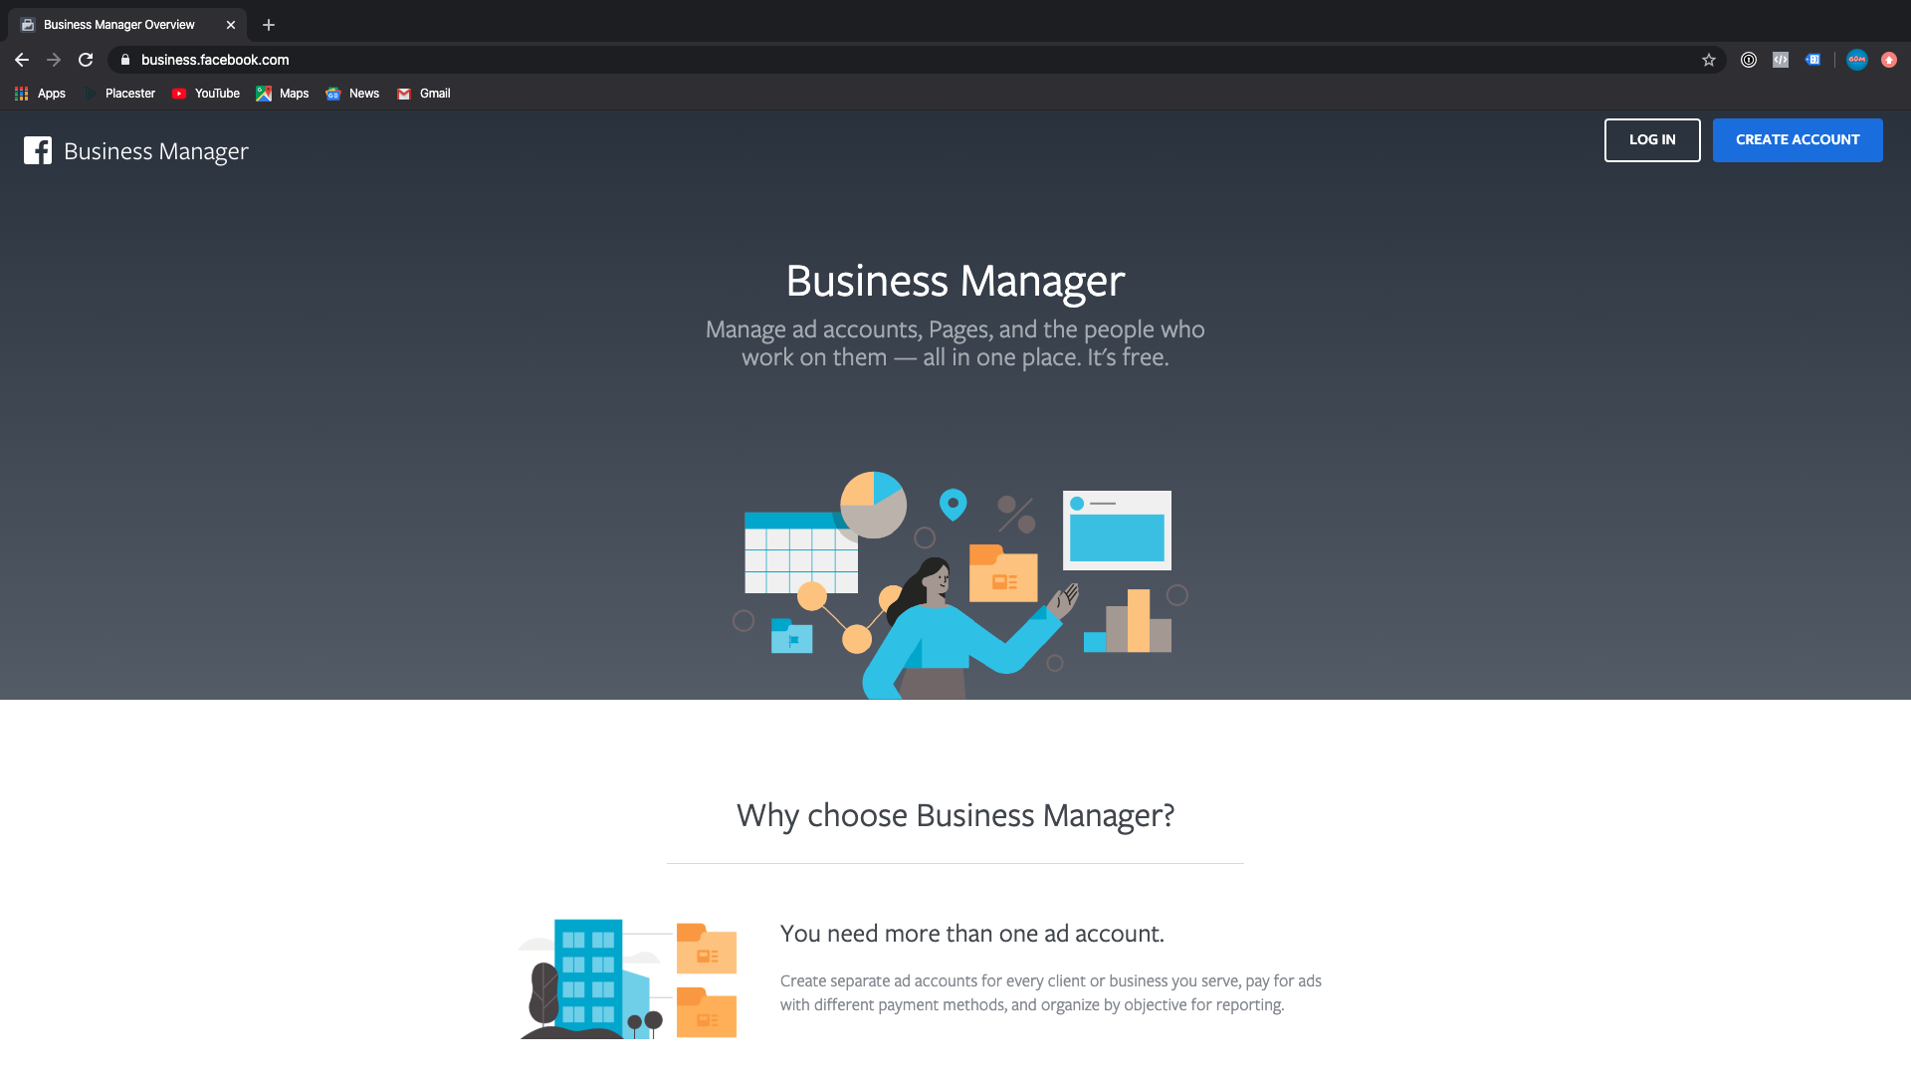The width and height of the screenshot is (1911, 1075).
Task: Click the Placester bookmark shortcut
Action: 130,94
